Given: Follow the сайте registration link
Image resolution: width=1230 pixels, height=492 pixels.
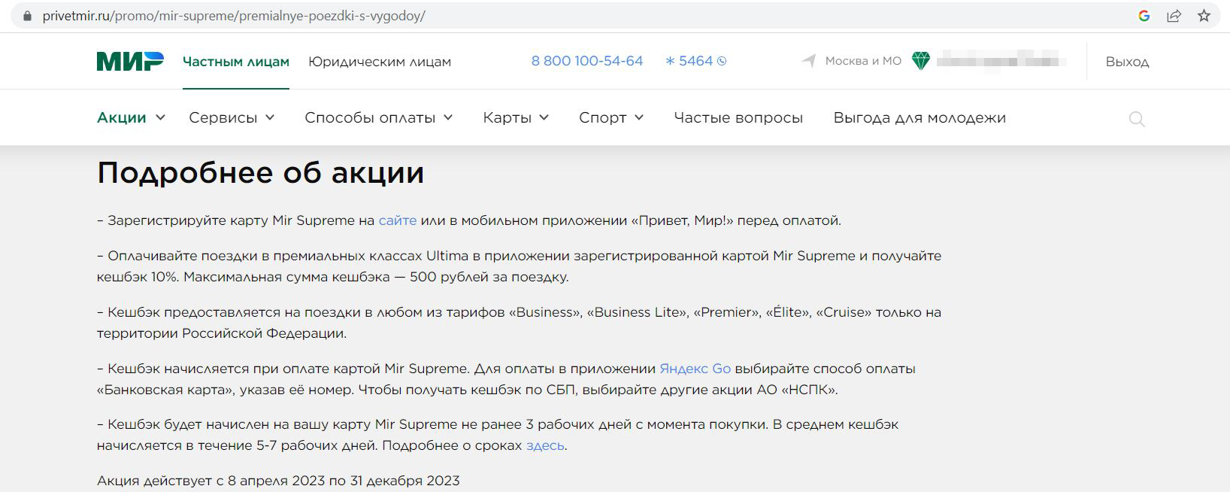Looking at the screenshot, I should coord(398,220).
